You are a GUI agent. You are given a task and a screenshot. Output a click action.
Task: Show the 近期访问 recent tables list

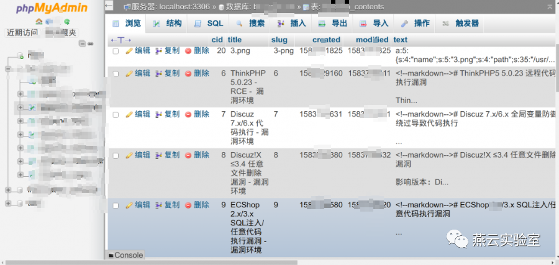point(22,33)
